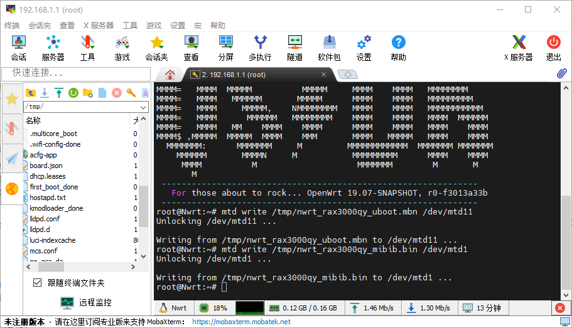
Task: Select board.json in the file list
Action: pyautogui.click(x=46, y=166)
